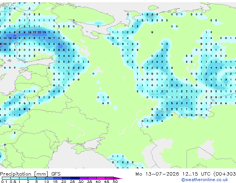Click the '20' legend scale label

pos(64,182)
